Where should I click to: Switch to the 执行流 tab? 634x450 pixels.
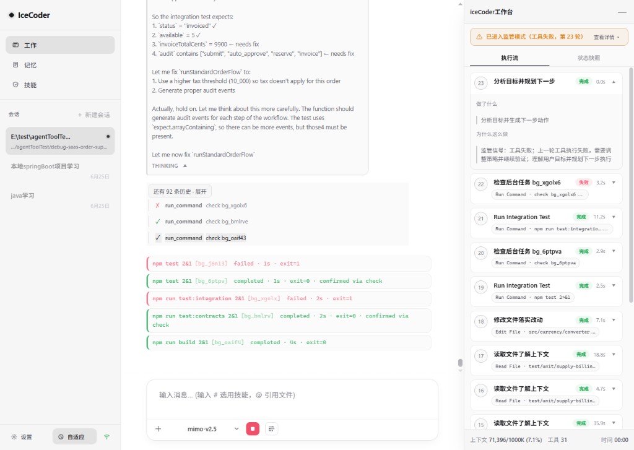point(510,58)
